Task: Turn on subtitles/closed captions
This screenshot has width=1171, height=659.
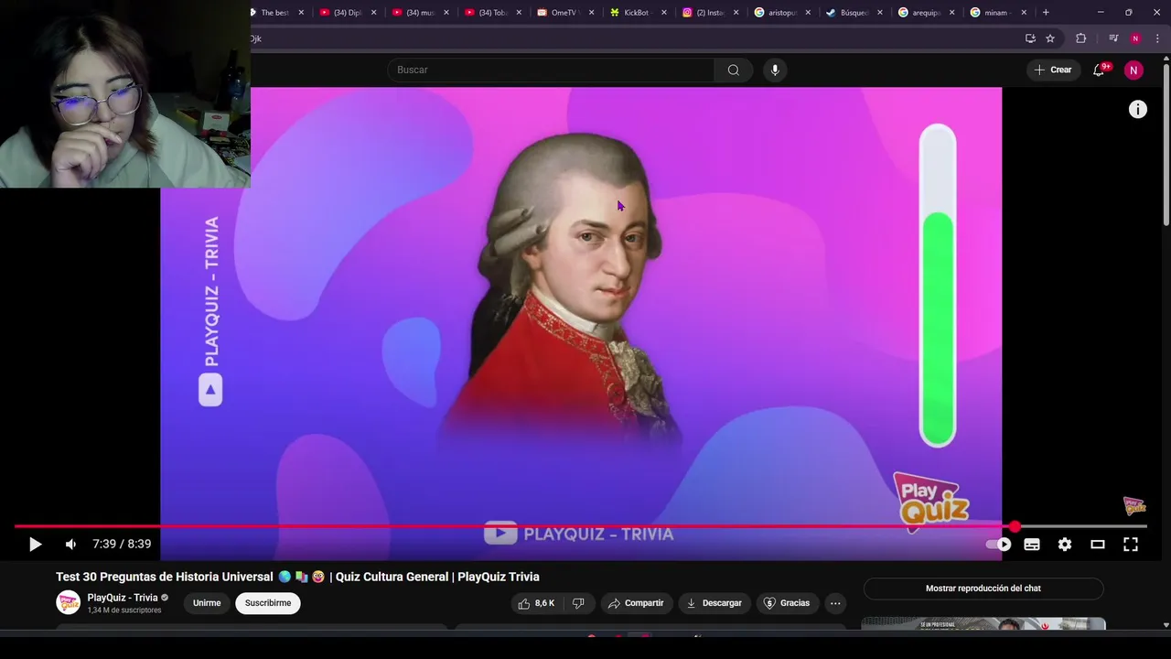Action: tap(1032, 544)
